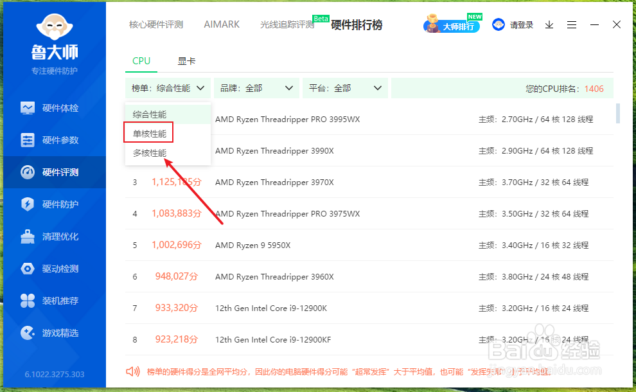Open 硬件体检 sidebar label

(60, 108)
